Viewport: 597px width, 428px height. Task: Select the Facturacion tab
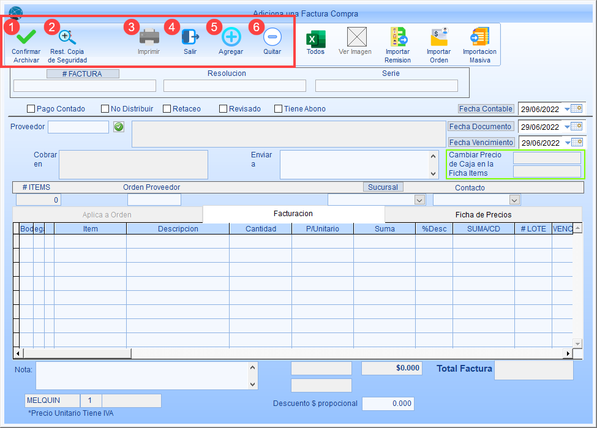pos(293,214)
